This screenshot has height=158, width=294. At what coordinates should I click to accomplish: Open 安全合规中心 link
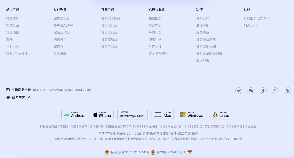coord(158,53)
